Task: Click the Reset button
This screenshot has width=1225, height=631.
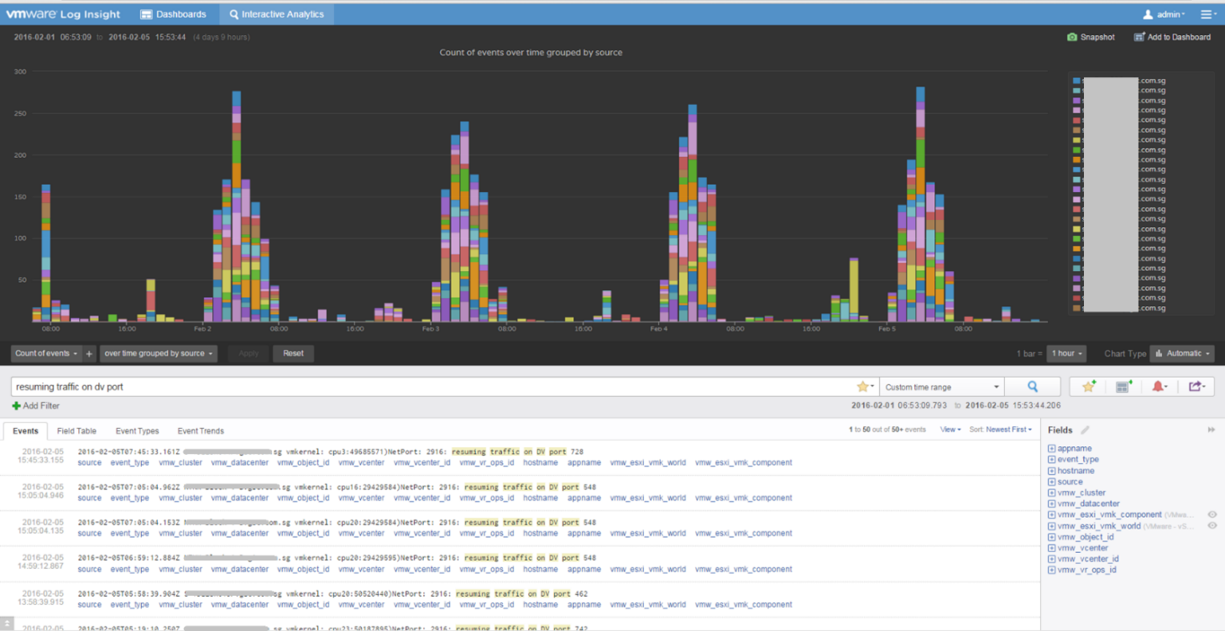Action: 293,353
